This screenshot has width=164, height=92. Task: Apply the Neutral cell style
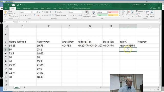click(x=113, y=15)
